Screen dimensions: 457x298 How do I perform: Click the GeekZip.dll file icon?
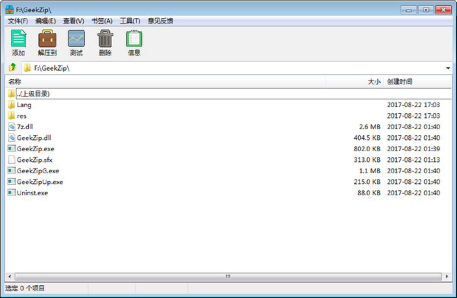point(11,138)
